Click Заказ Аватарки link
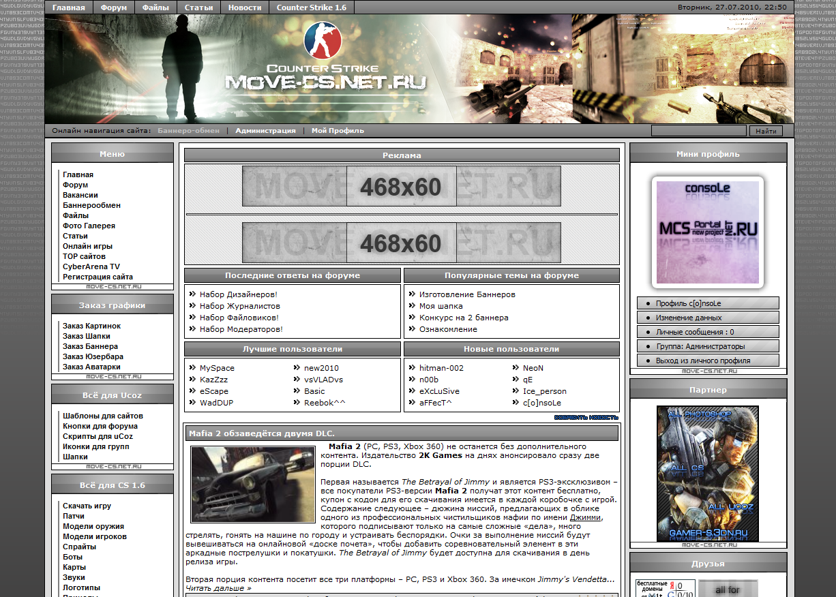The width and height of the screenshot is (836, 597). [91, 367]
